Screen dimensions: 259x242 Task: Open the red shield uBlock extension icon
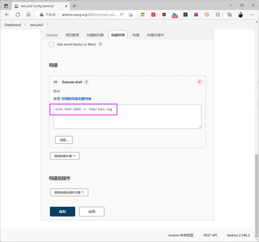[164, 15]
